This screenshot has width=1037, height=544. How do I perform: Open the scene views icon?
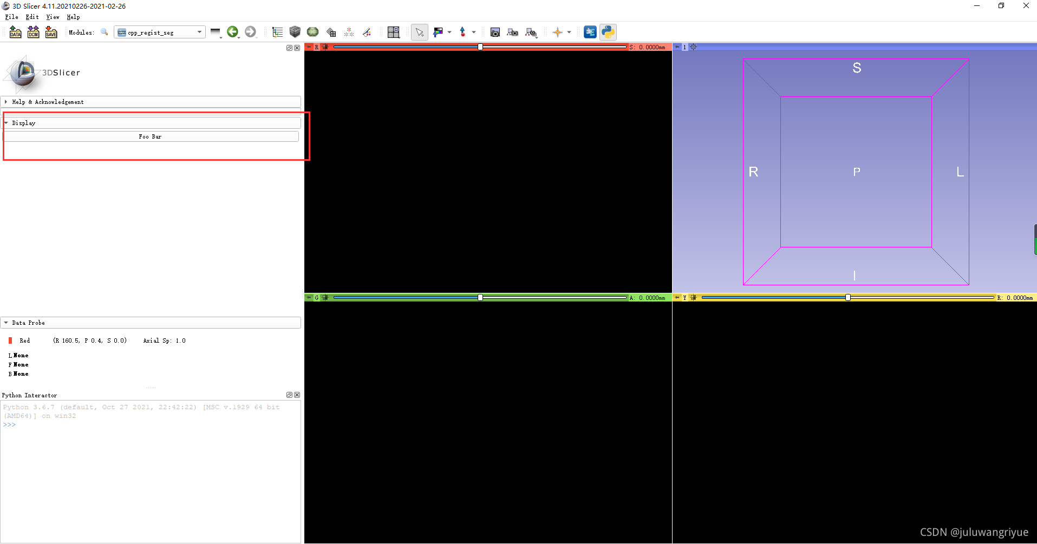tap(512, 32)
